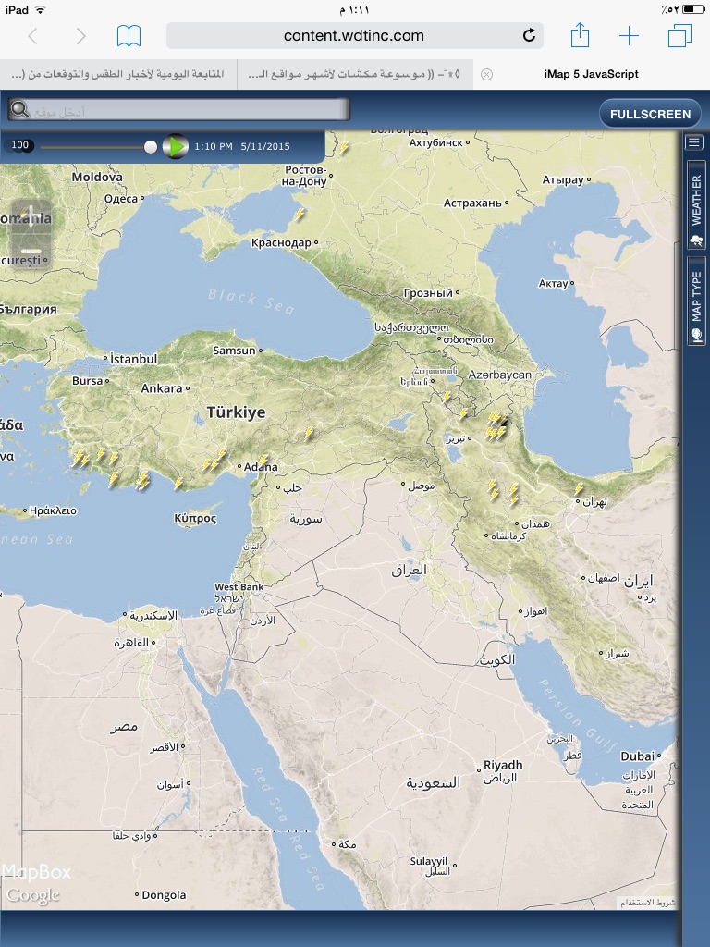710x947 pixels.
Task: Switch to المتابعة اليومية لأخبار الطقس tab
Action: [x=117, y=74]
